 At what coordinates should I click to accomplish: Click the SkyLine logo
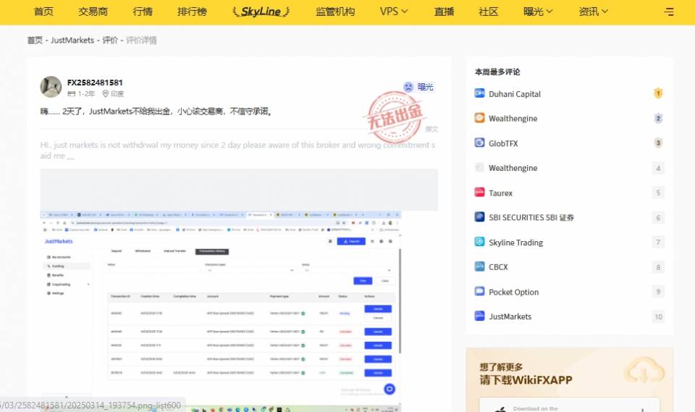261,12
